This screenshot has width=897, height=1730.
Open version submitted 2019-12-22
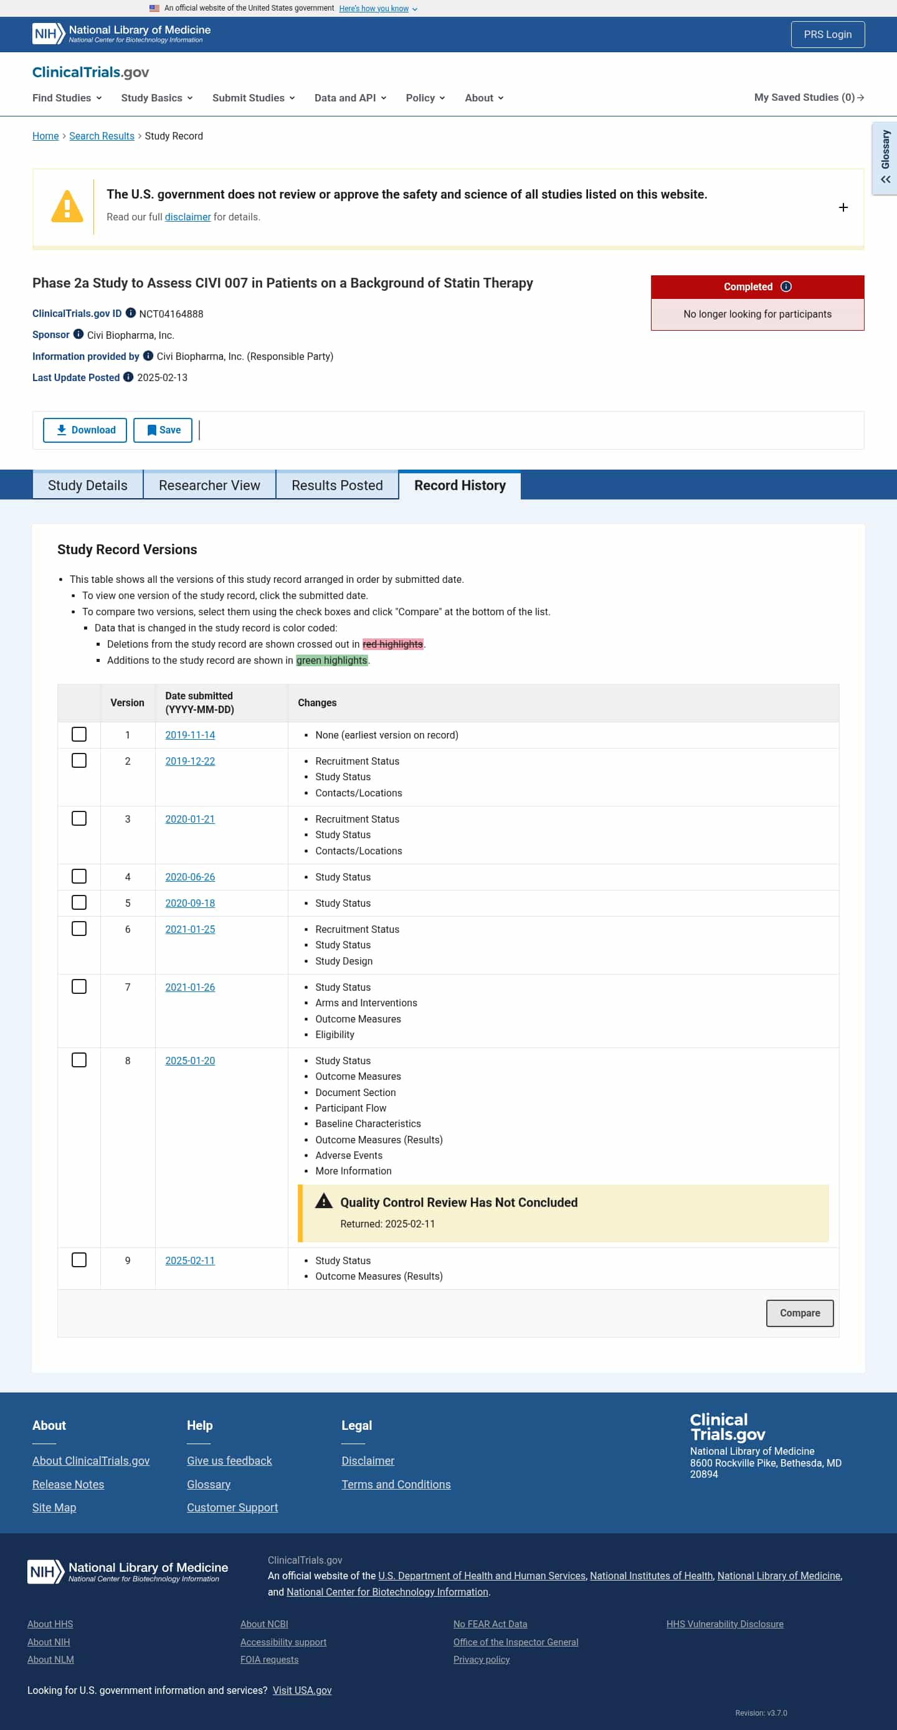tap(190, 761)
